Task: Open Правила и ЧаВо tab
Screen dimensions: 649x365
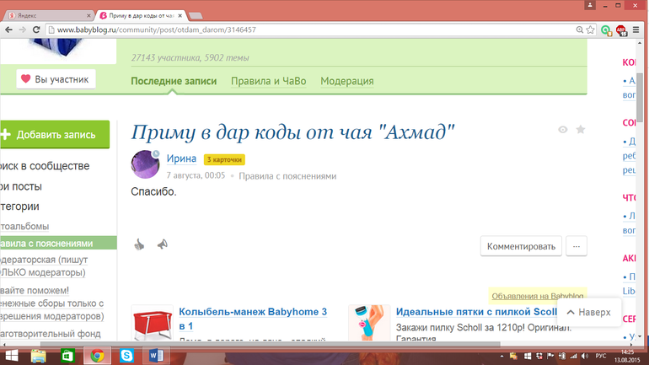Action: click(269, 81)
